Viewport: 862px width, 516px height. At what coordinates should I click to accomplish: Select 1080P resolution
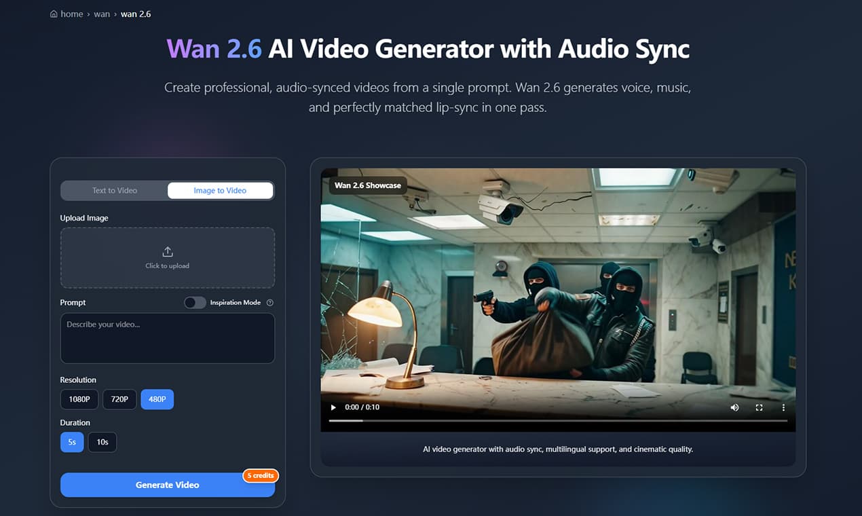[79, 399]
